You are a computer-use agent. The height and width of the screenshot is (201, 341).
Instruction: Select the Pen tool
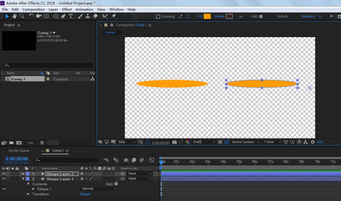(63, 16)
